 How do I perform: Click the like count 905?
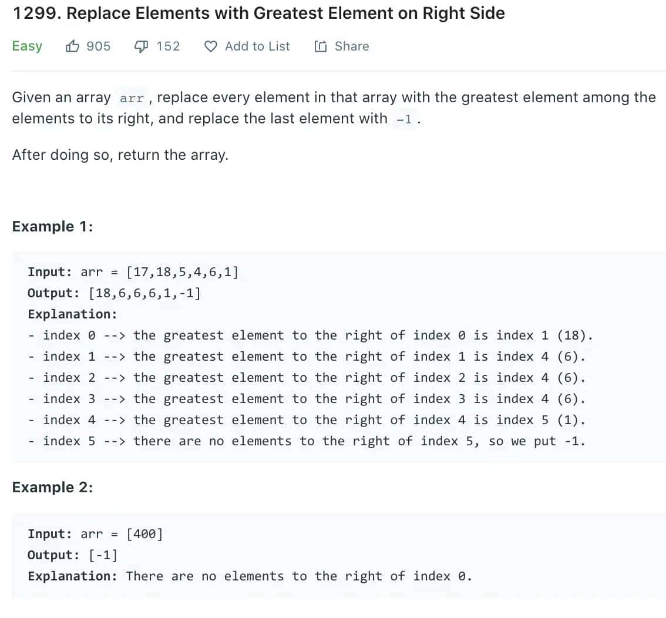(100, 46)
